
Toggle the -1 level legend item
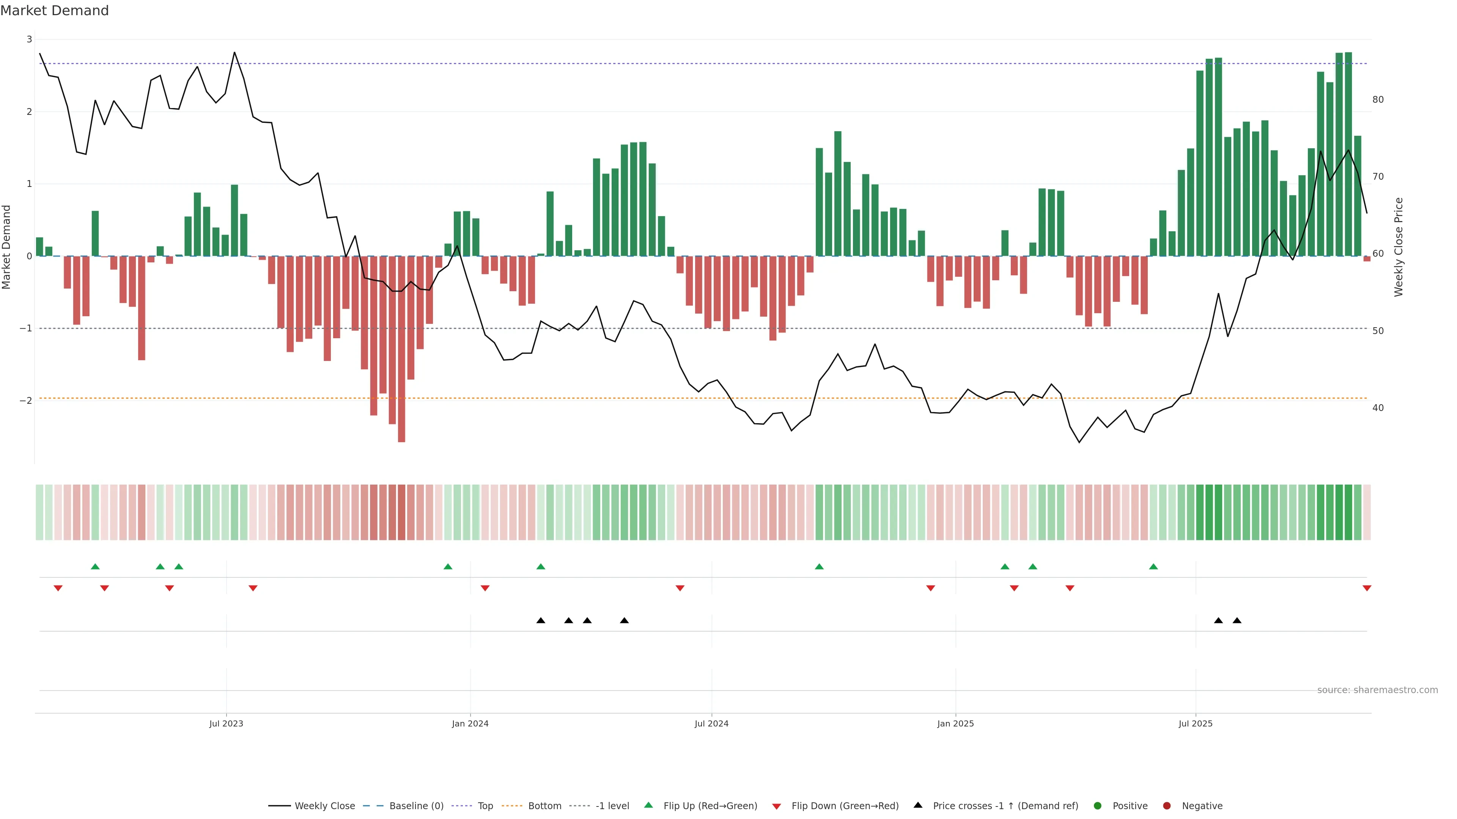point(612,805)
